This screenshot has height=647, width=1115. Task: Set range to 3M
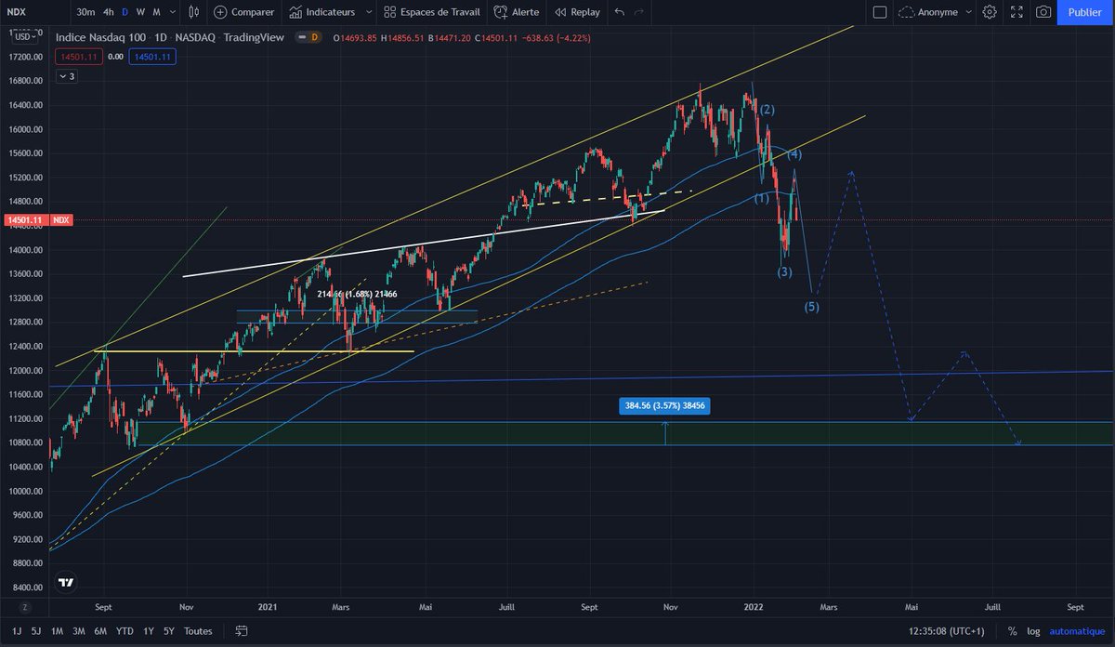(x=79, y=631)
